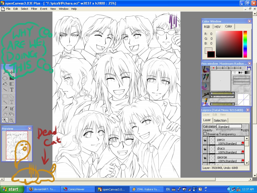Switch to the RGB tab in Color Window
Viewport: 257px width, 193px height.
[207, 27]
